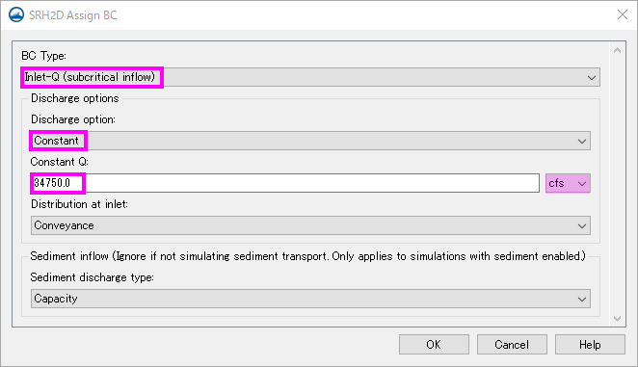The height and width of the screenshot is (367, 638).
Task: Click the SRH2D Assign BC title bar text
Action: [73, 15]
